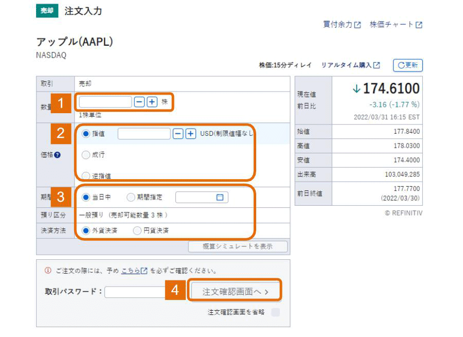Decrease share quantity with minus button

[x=139, y=102]
